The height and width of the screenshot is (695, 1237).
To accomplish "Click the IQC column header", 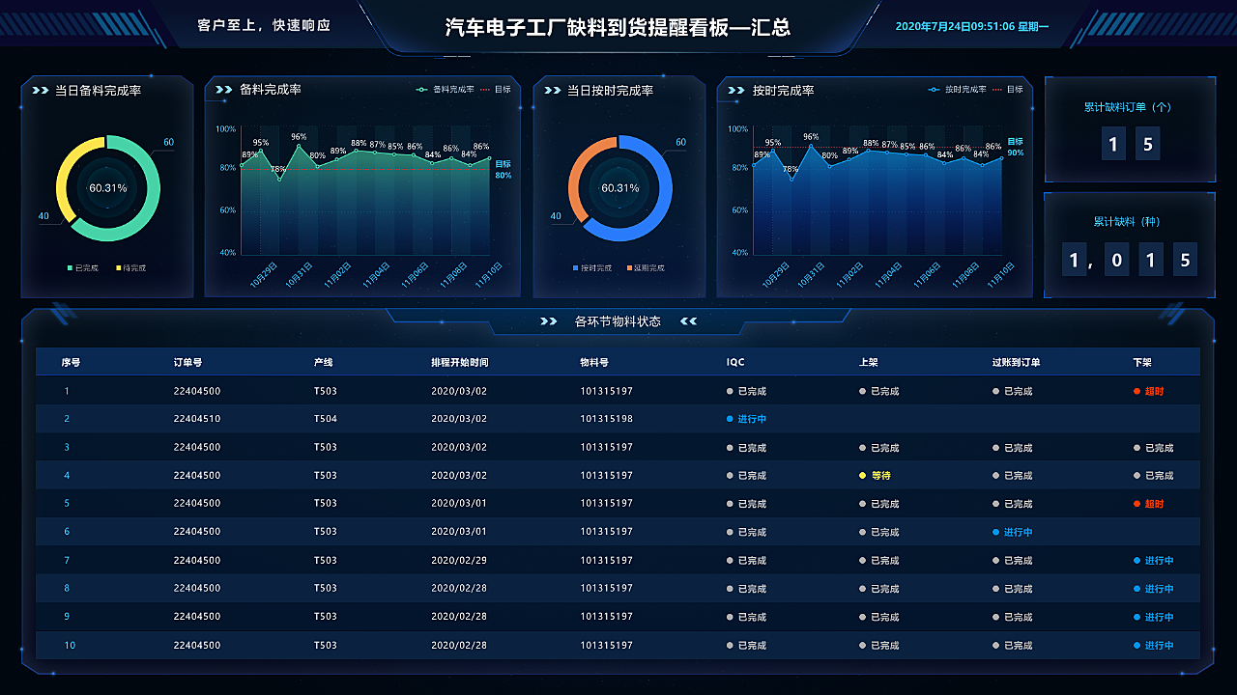I will tap(735, 363).
